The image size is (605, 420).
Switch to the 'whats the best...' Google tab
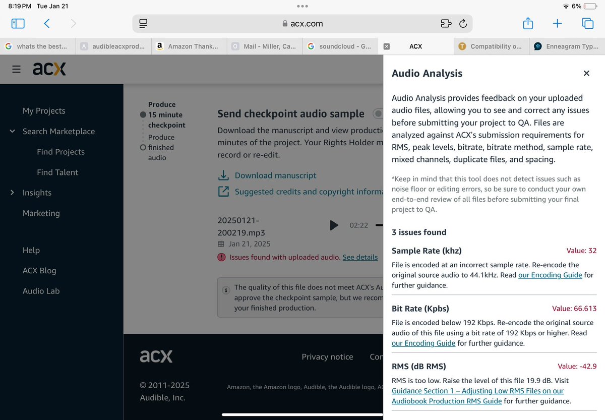coord(38,46)
